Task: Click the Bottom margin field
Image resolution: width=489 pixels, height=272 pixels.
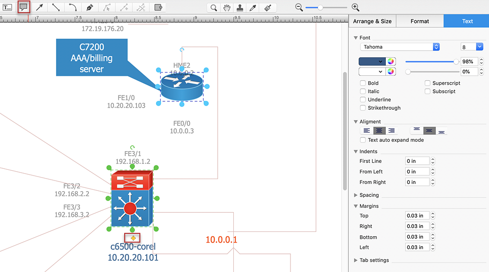Action: (417, 237)
